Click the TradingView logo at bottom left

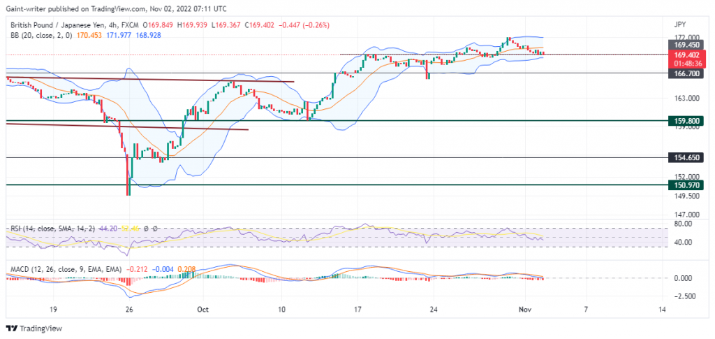pyautogui.click(x=34, y=328)
